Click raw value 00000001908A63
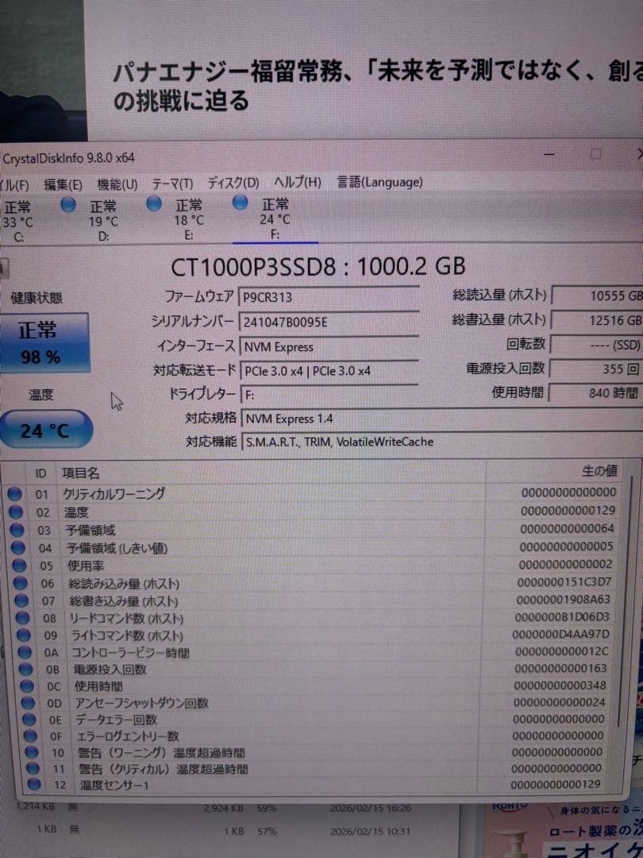Screen dimensions: 643x858 point(563,599)
